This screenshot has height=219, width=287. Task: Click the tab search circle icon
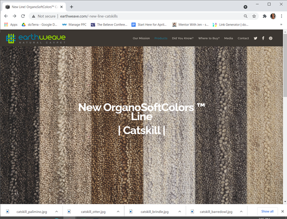[x=246, y=7]
